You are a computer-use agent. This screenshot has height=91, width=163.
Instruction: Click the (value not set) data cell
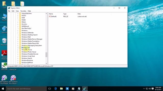pos(82,16)
